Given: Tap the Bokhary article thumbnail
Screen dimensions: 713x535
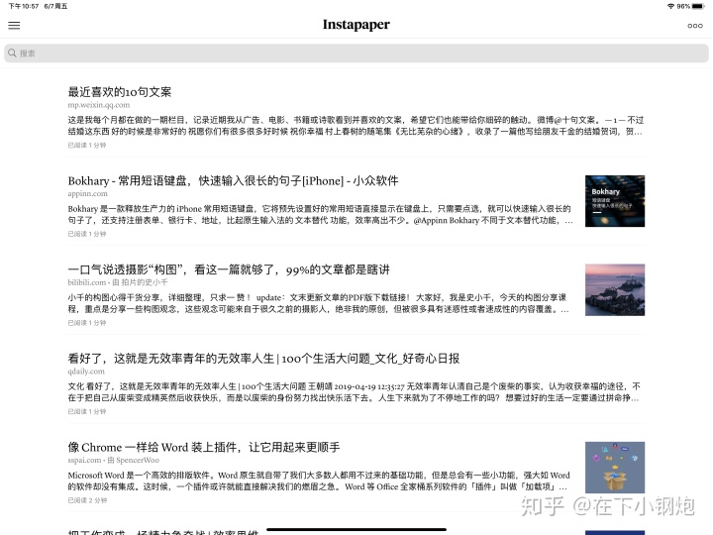Looking at the screenshot, I should click(615, 201).
